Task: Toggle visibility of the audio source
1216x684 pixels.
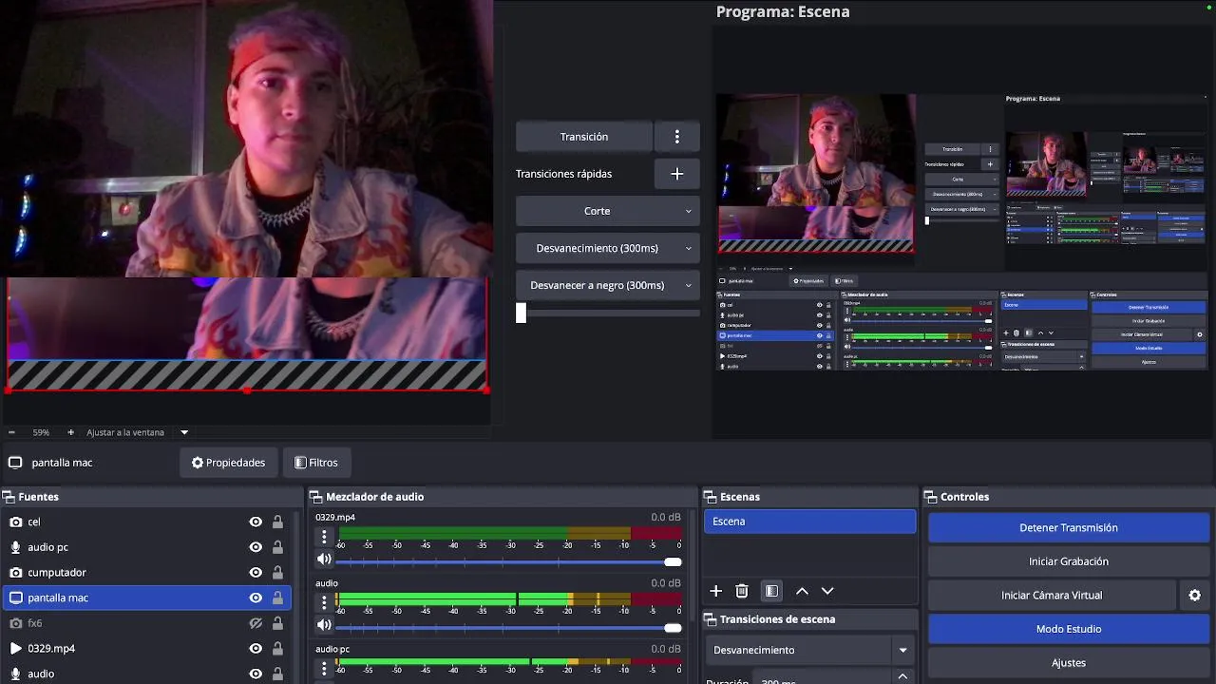Action: coord(256,674)
